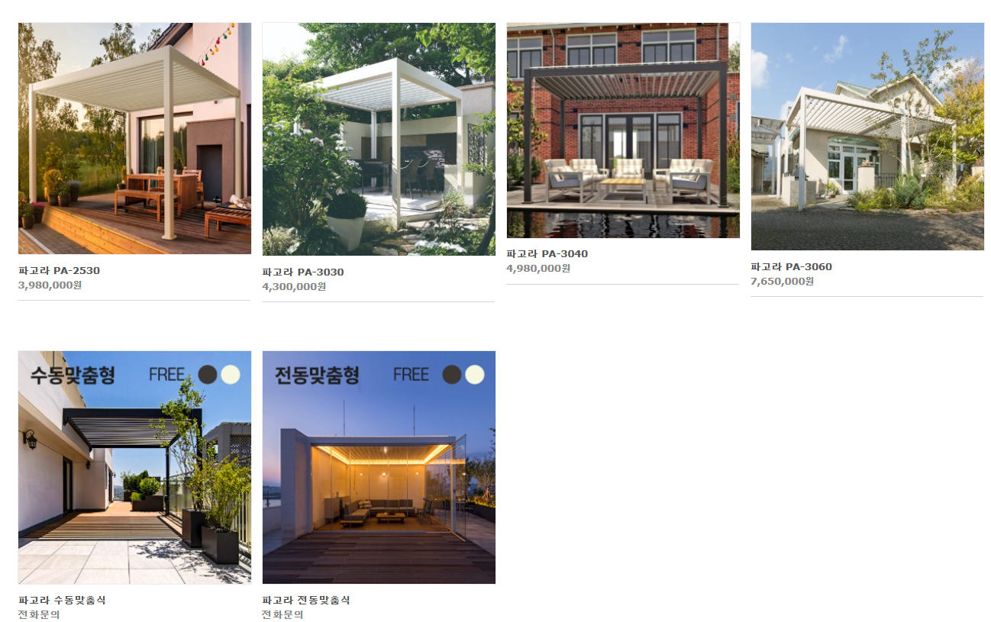Choose the cream color dot on 전동맞춤형
This screenshot has width=991, height=622.
pyautogui.click(x=474, y=374)
